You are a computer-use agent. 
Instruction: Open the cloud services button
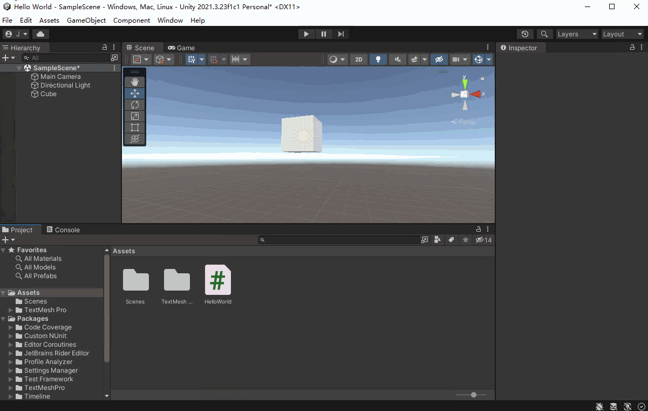coord(40,34)
